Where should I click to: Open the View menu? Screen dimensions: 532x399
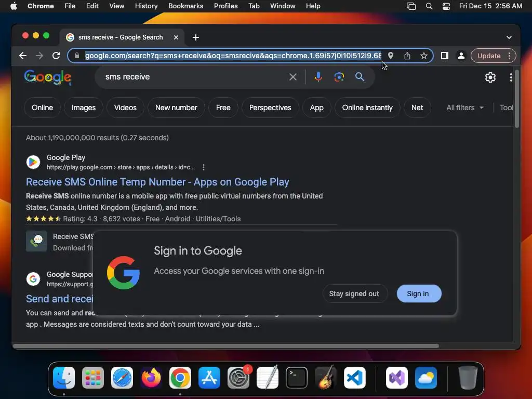(117, 6)
